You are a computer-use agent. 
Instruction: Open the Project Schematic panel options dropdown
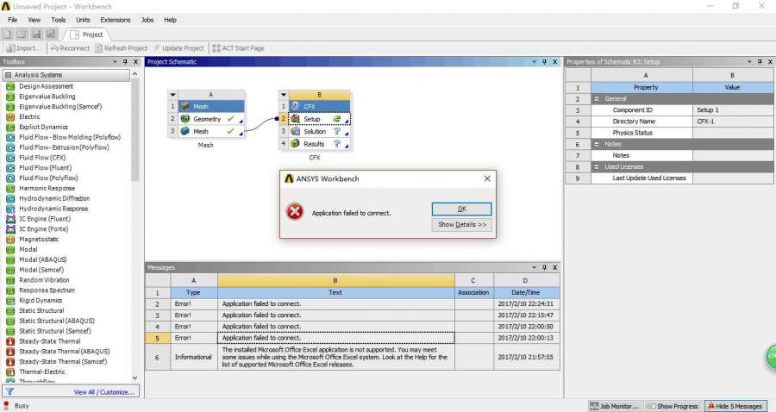534,62
